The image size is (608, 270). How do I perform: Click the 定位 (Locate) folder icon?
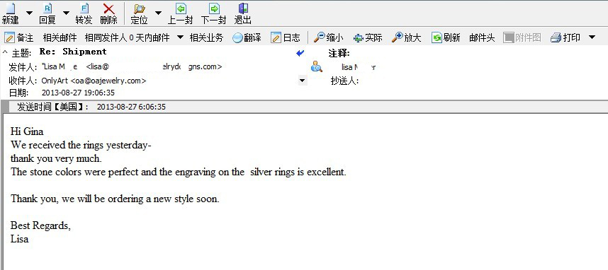(x=139, y=8)
